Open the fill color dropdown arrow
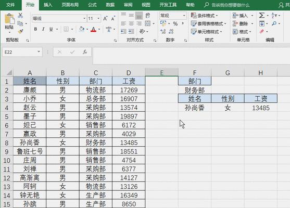This screenshot has height=208, width=290. (x=87, y=29)
